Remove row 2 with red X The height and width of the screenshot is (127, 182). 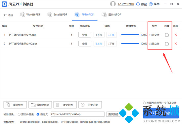click(x=176, y=44)
